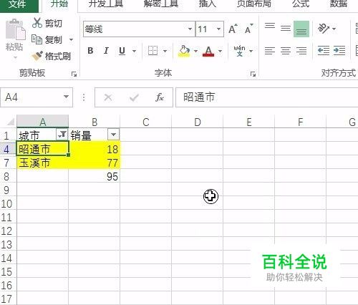This screenshot has height=305, width=358.
Task: Open copy options dropdown arrow
Action: click(71, 39)
